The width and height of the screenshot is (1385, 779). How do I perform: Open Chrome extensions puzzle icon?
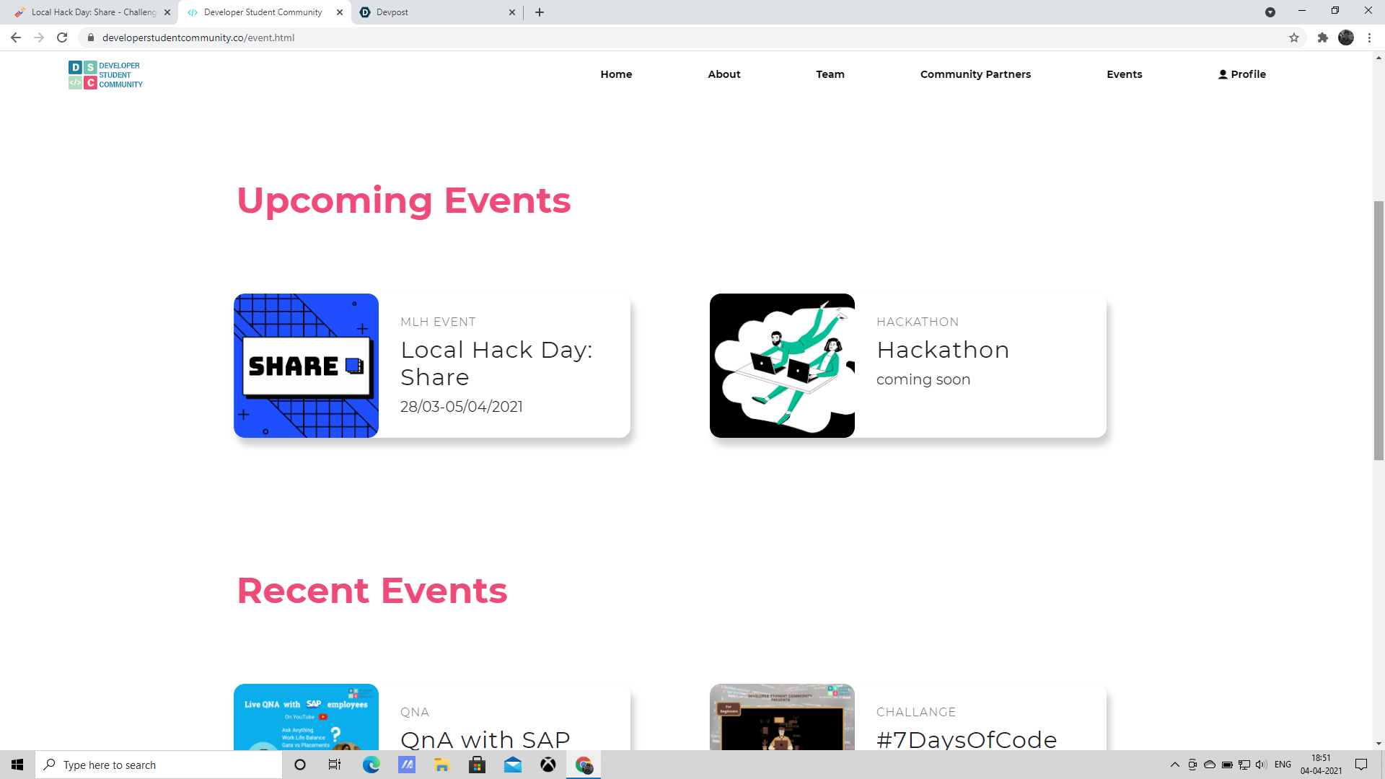click(1322, 38)
